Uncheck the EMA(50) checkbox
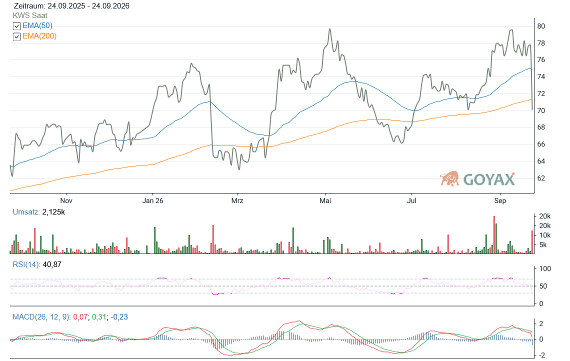The width and height of the screenshot is (570, 361). click(x=16, y=26)
